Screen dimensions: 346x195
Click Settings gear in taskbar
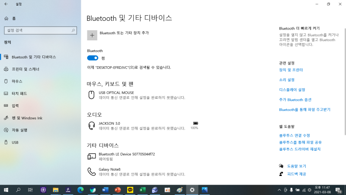(192, 190)
